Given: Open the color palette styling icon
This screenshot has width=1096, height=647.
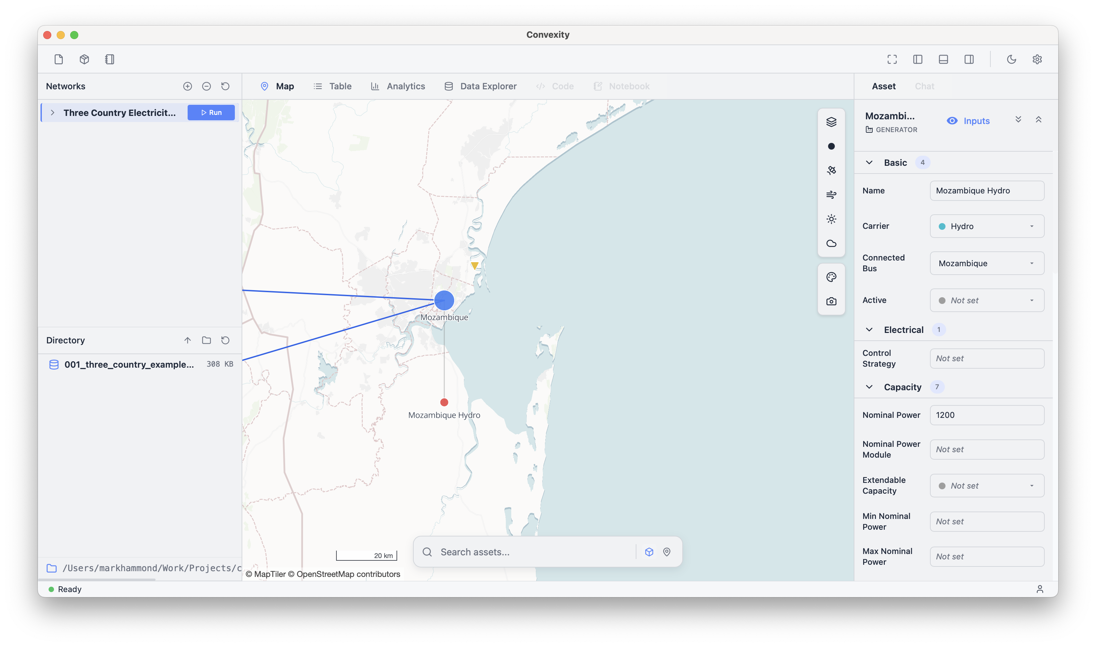Looking at the screenshot, I should 831,277.
